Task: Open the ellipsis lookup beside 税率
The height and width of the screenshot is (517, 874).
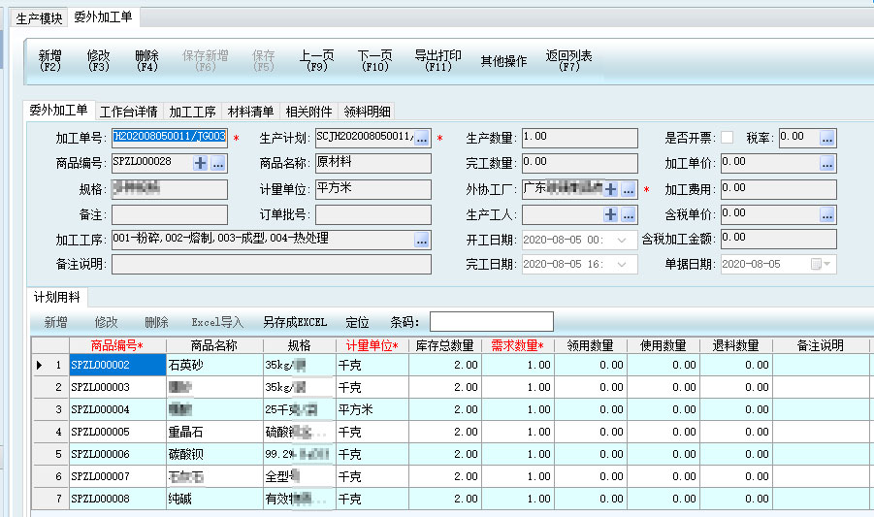Action: pos(827,138)
